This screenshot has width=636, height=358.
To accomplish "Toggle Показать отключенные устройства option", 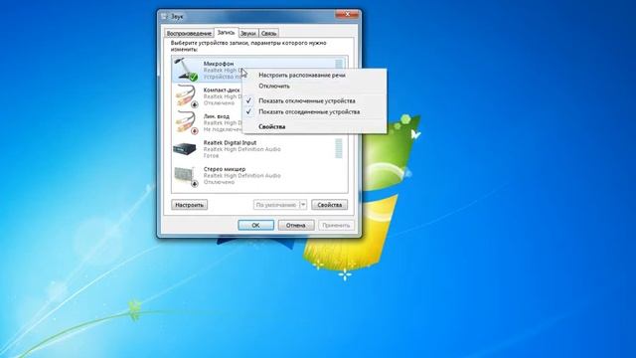I will [307, 100].
